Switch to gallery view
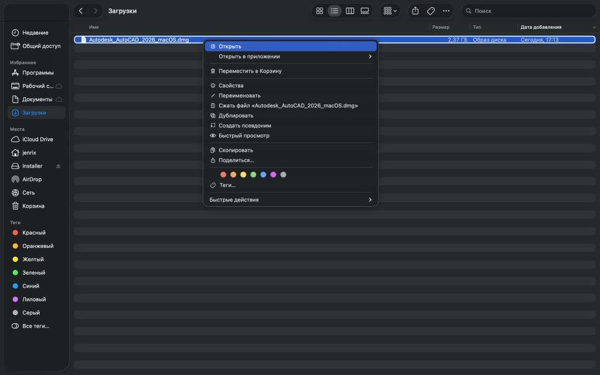This screenshot has width=600, height=375. (364, 11)
